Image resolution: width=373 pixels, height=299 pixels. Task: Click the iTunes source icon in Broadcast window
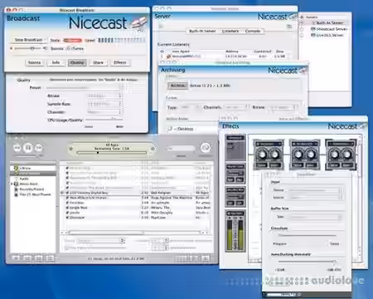point(69,48)
